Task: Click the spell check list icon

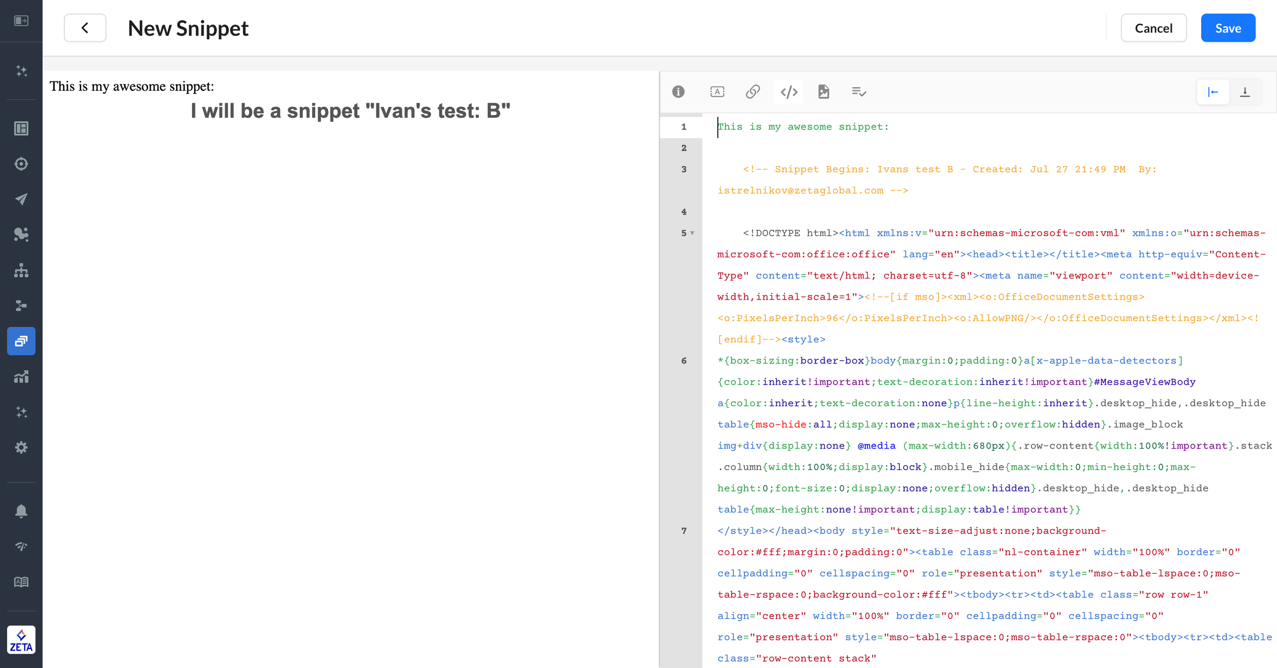Action: [x=858, y=92]
